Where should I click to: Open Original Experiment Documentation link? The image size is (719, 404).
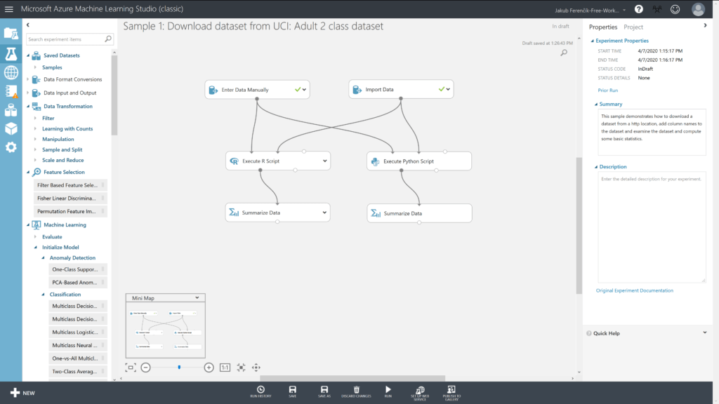click(635, 290)
